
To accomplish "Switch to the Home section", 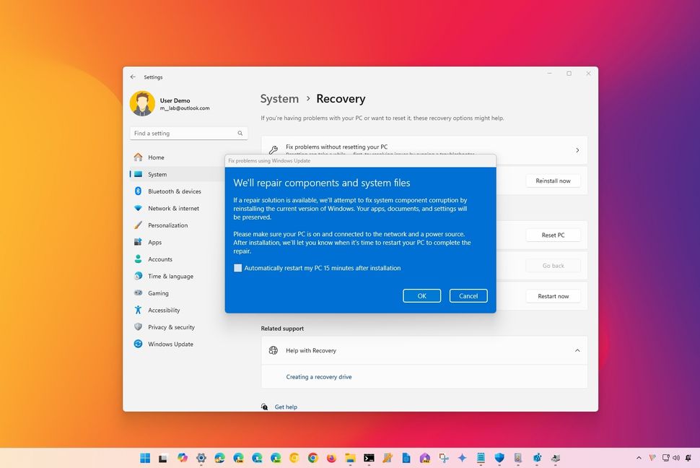I will (x=156, y=157).
